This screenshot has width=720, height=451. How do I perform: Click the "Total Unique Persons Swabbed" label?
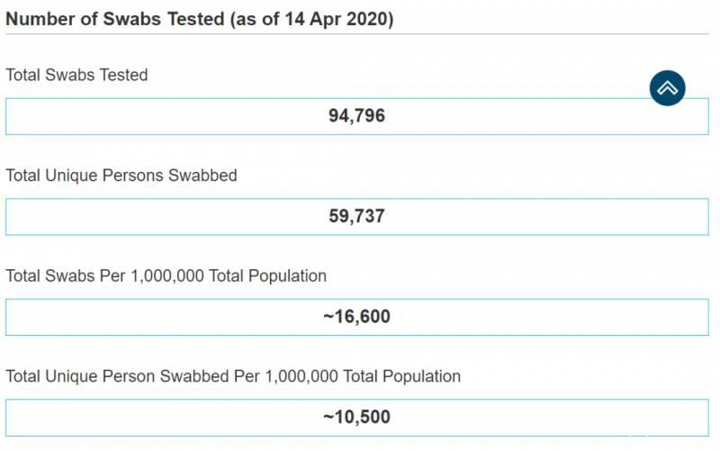[x=121, y=176]
